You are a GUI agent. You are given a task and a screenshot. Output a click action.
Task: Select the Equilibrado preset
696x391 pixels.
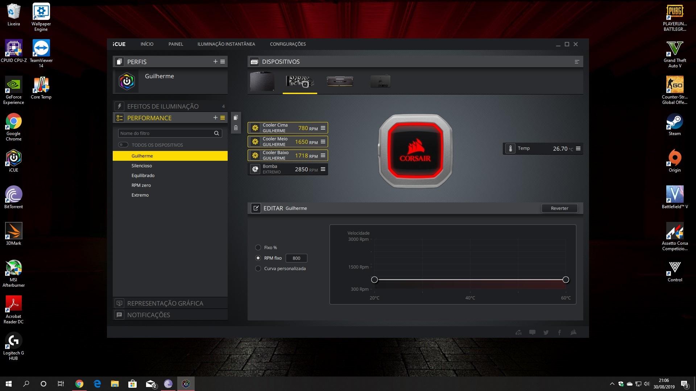pos(170,175)
